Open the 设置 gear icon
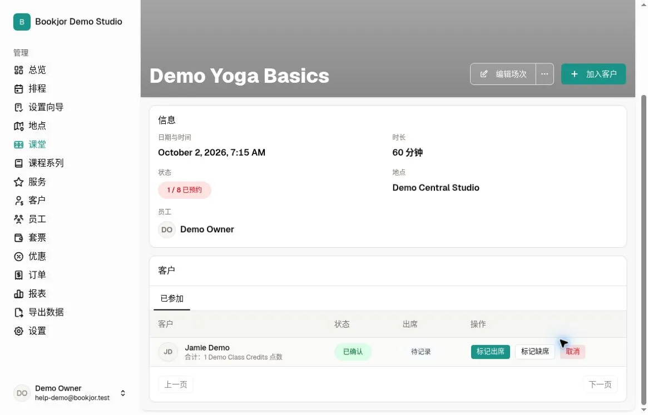This screenshot has width=648, height=415. coord(18,331)
